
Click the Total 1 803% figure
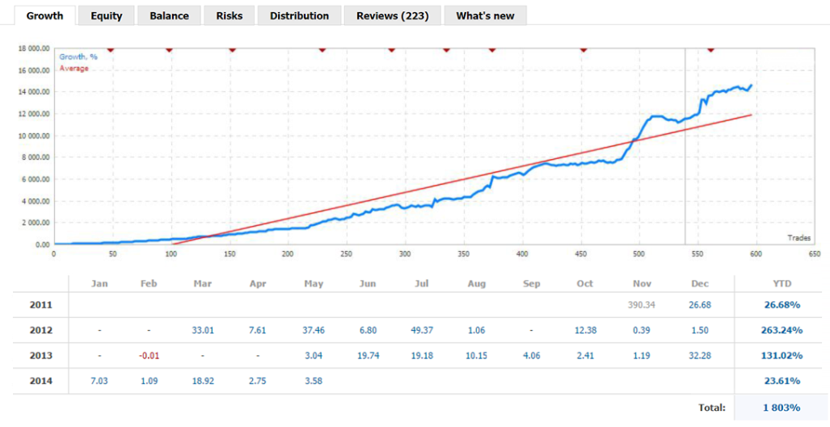[781, 408]
